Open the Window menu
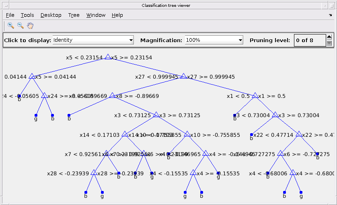The image size is (337, 205). pos(96,15)
